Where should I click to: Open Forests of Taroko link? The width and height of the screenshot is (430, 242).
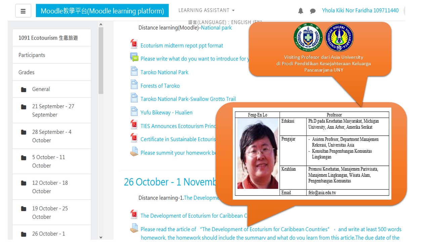tap(160, 86)
